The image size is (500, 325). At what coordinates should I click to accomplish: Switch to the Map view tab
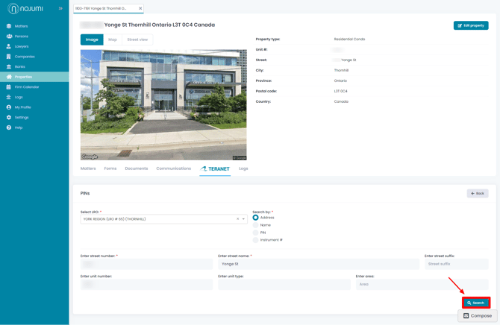pos(113,40)
